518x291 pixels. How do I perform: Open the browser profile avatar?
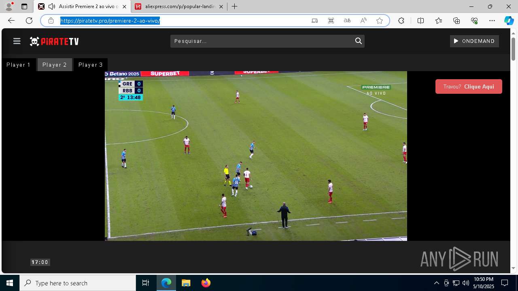pyautogui.click(x=9, y=6)
